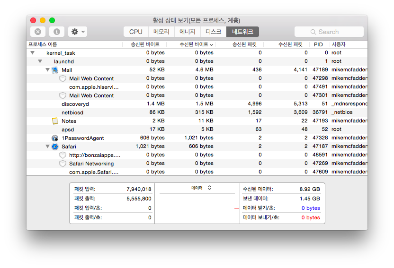Switch to the 디스크 tab

[x=213, y=32]
